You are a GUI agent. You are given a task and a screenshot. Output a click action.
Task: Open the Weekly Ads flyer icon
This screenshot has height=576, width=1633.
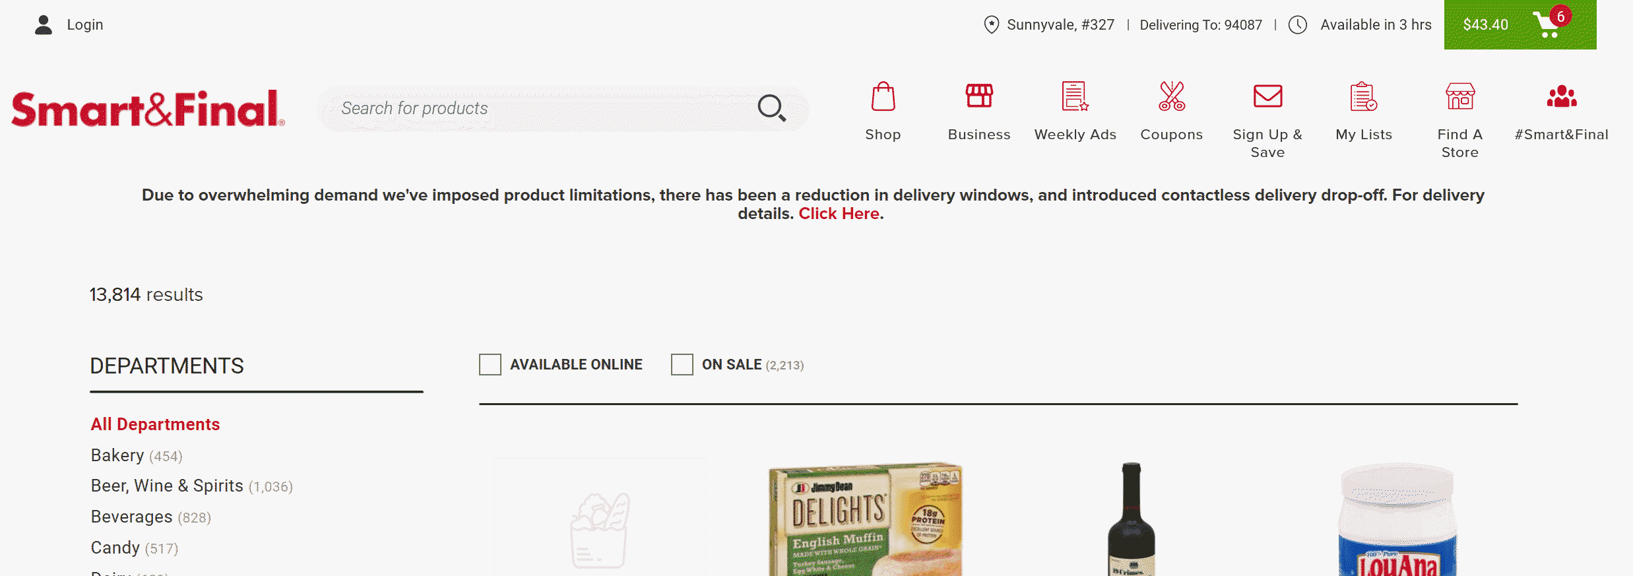click(x=1075, y=96)
